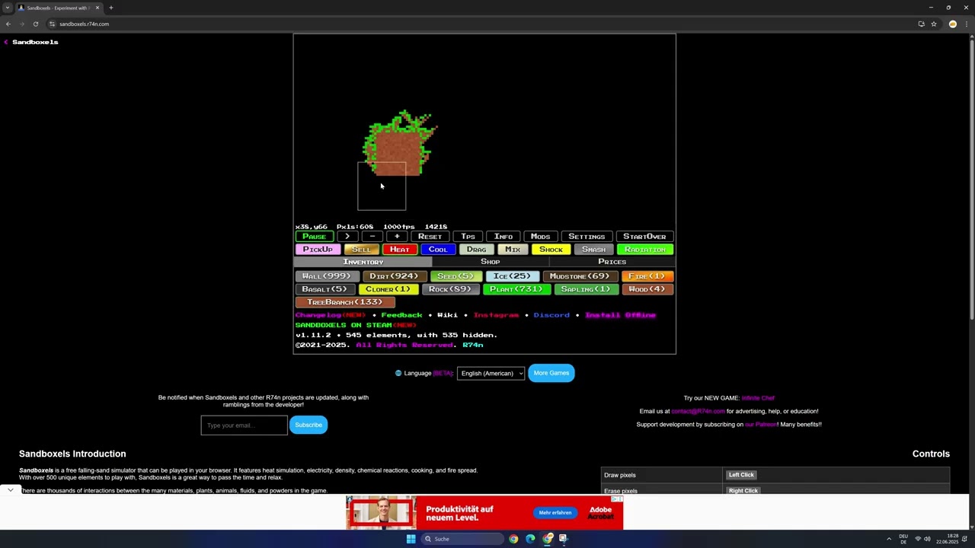Step one frame with the > button
Viewport: 975px width, 548px height.
click(x=347, y=237)
